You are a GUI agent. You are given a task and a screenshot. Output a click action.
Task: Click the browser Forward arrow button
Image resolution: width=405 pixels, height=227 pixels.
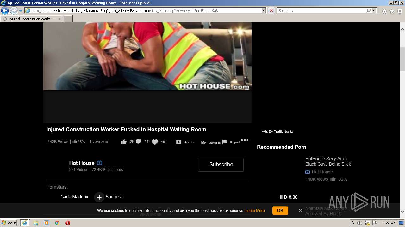click(14, 11)
